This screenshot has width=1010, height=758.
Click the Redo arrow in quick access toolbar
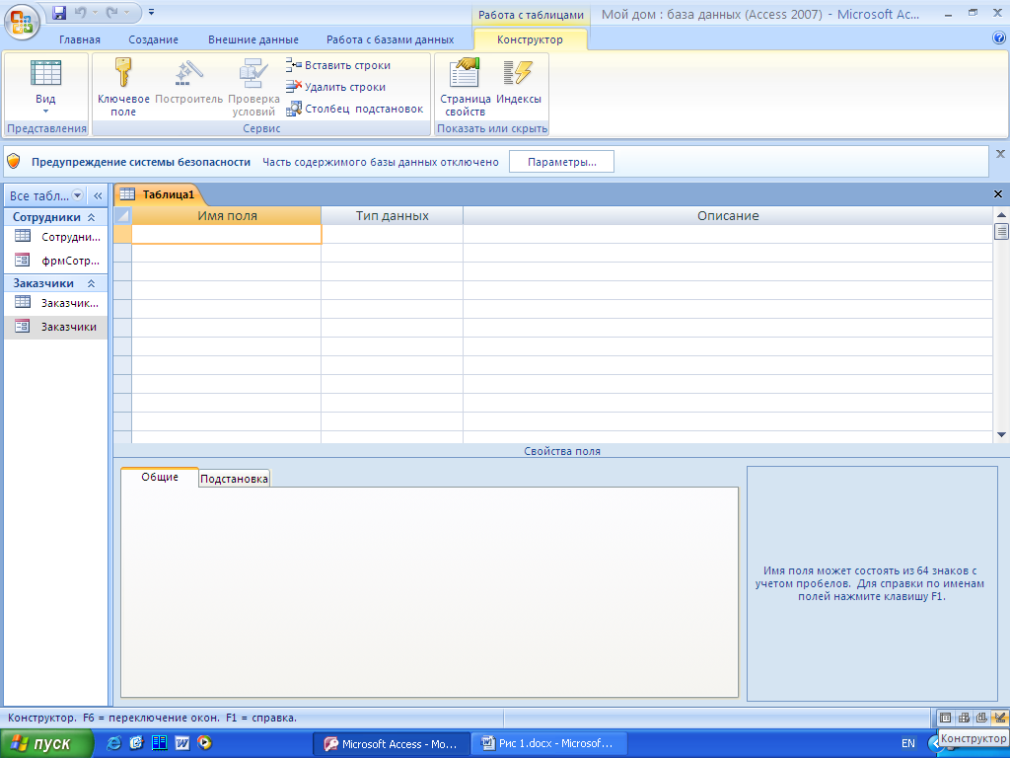(112, 12)
